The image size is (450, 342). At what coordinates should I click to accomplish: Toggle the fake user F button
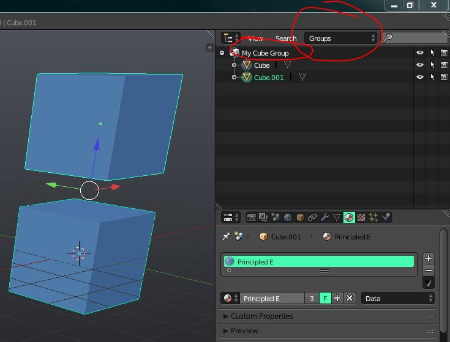coord(325,299)
